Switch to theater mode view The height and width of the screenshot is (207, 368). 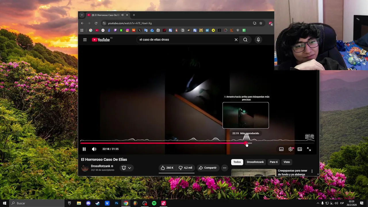click(300, 149)
